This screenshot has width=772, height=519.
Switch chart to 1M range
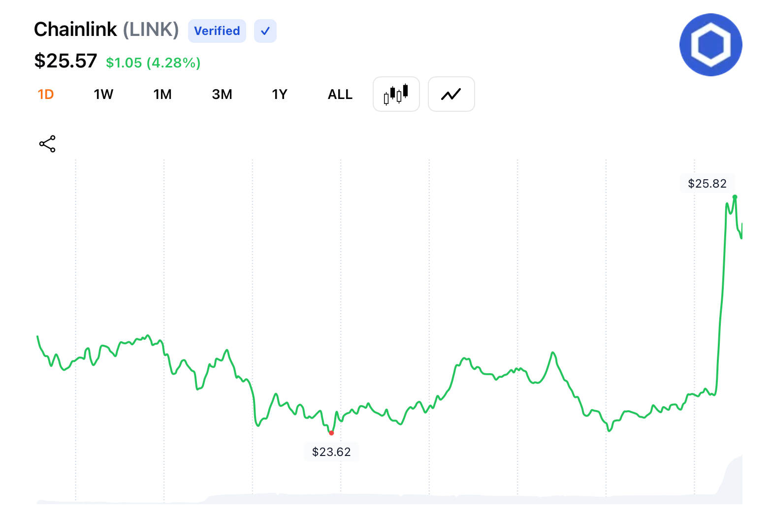(x=162, y=94)
